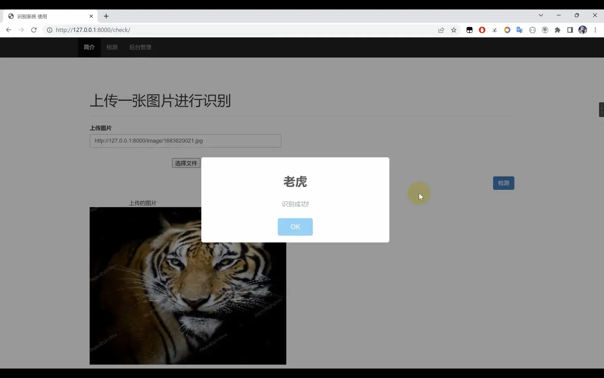The height and width of the screenshot is (378, 604).
Task: Click the profile avatar icon
Action: tap(583, 30)
